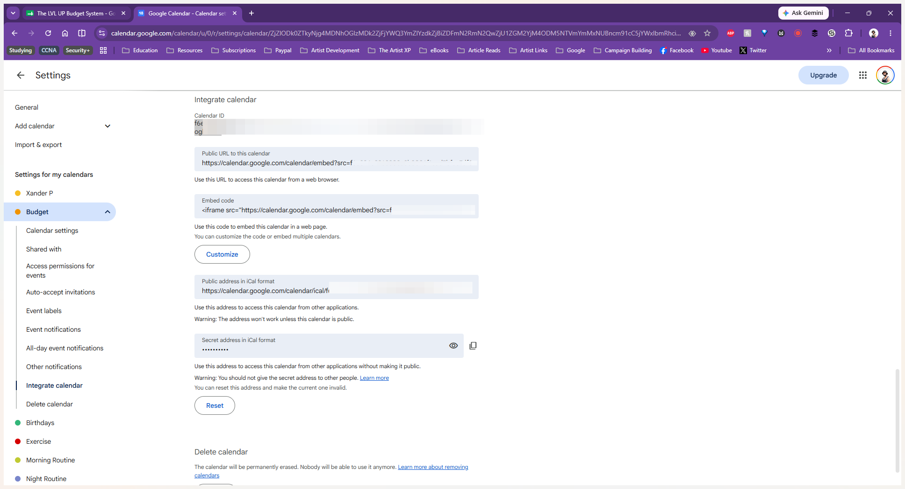Click browser back navigation arrow
905x489 pixels.
(14, 33)
